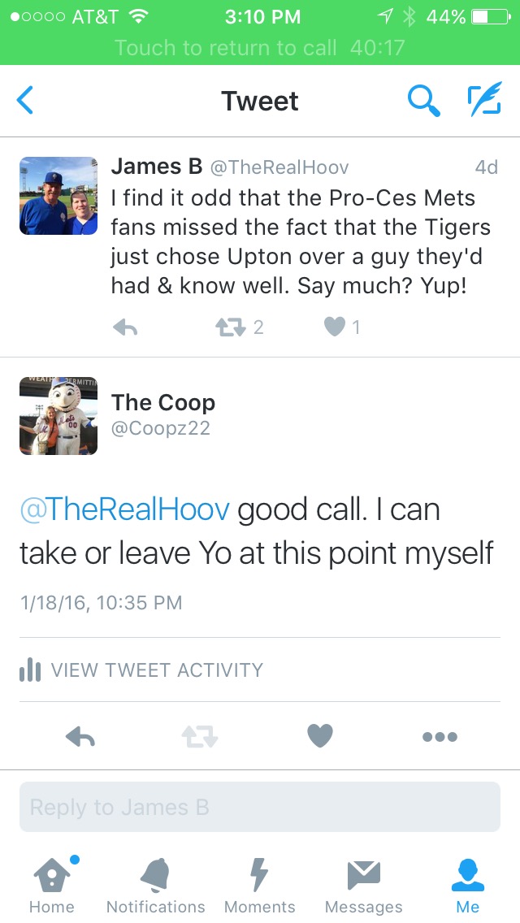Switch to Home tab
The height and width of the screenshot is (923, 520).
52,884
